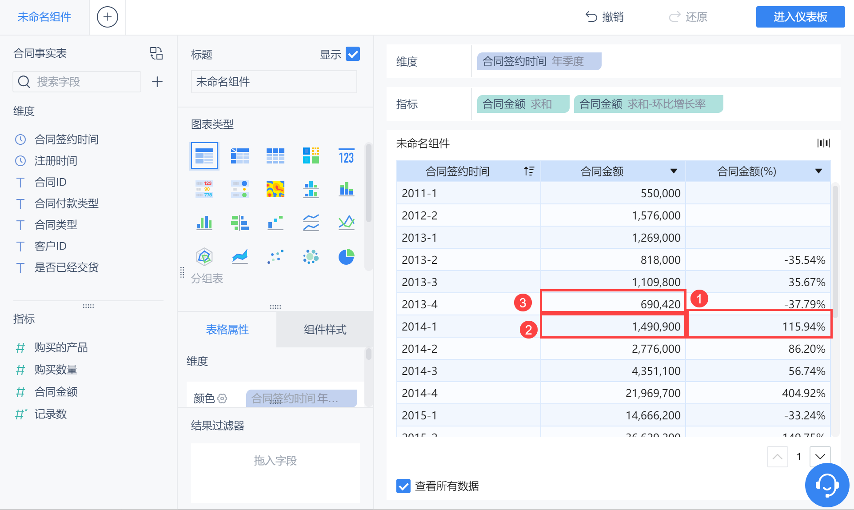Pick the heat map chart icon
The height and width of the screenshot is (510, 854).
[x=275, y=189]
